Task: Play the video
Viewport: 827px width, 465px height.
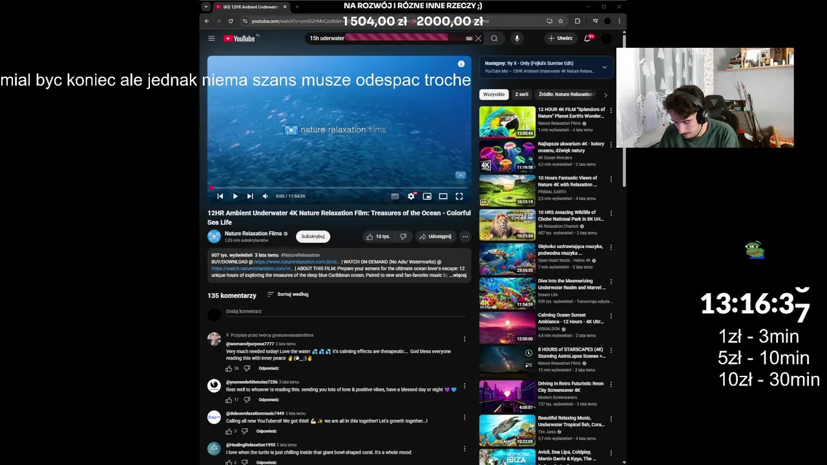Action: pos(235,196)
